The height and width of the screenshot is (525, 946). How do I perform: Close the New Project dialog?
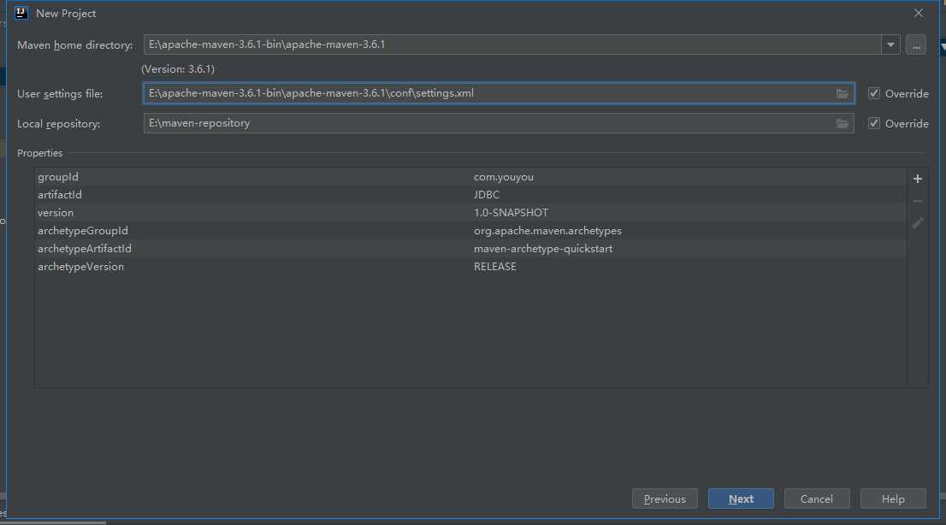(x=919, y=13)
